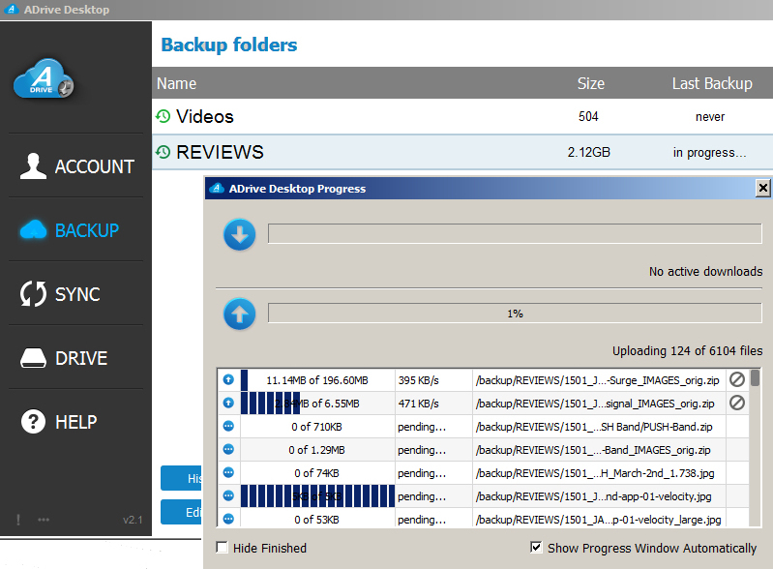
Task: Cancel the signal_IMAGES_orig.zip upload
Action: click(x=736, y=403)
